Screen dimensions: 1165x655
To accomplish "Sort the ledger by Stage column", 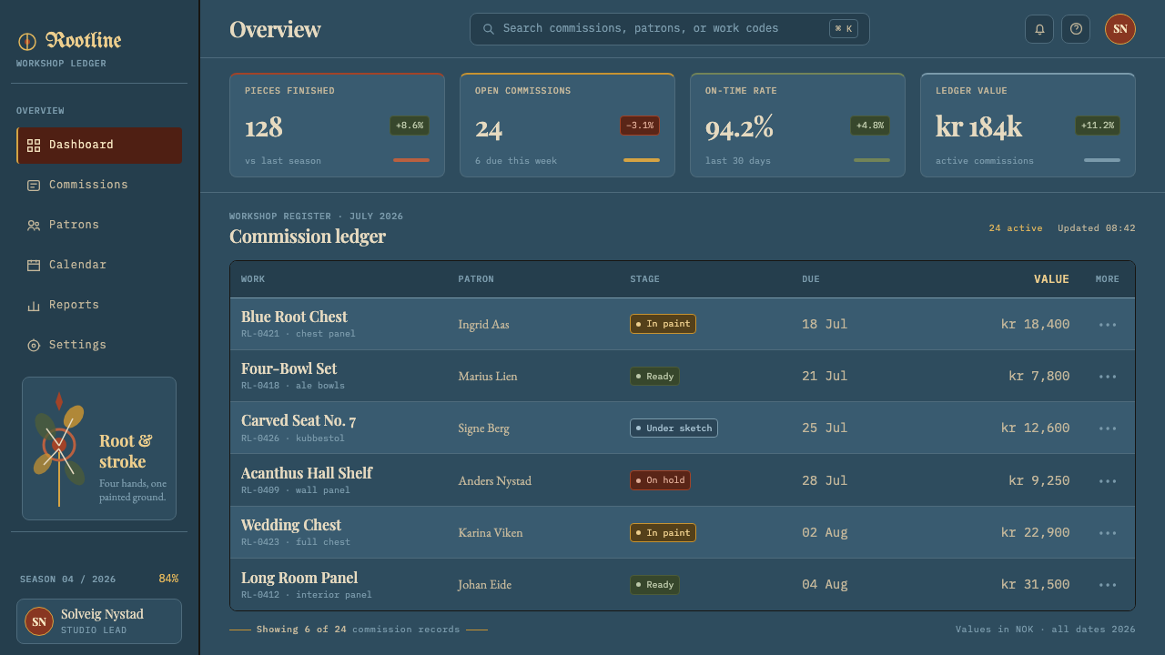I will (x=644, y=279).
